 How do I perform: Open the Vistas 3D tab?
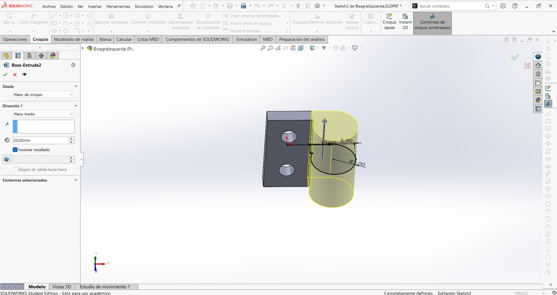(62, 287)
